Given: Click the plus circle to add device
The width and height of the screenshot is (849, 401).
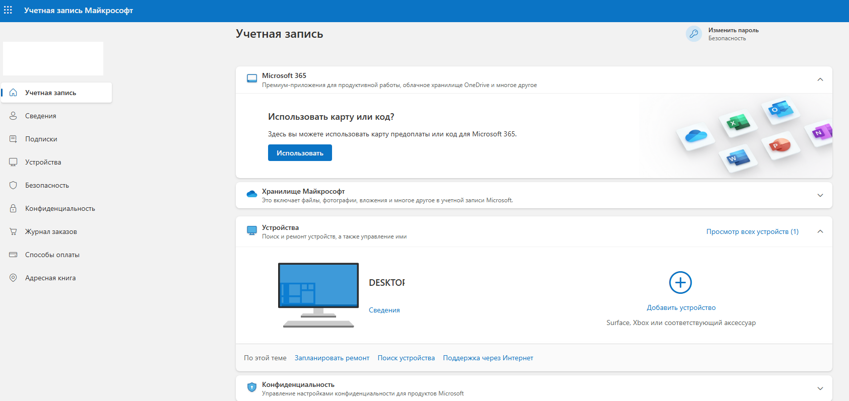Looking at the screenshot, I should (x=680, y=283).
